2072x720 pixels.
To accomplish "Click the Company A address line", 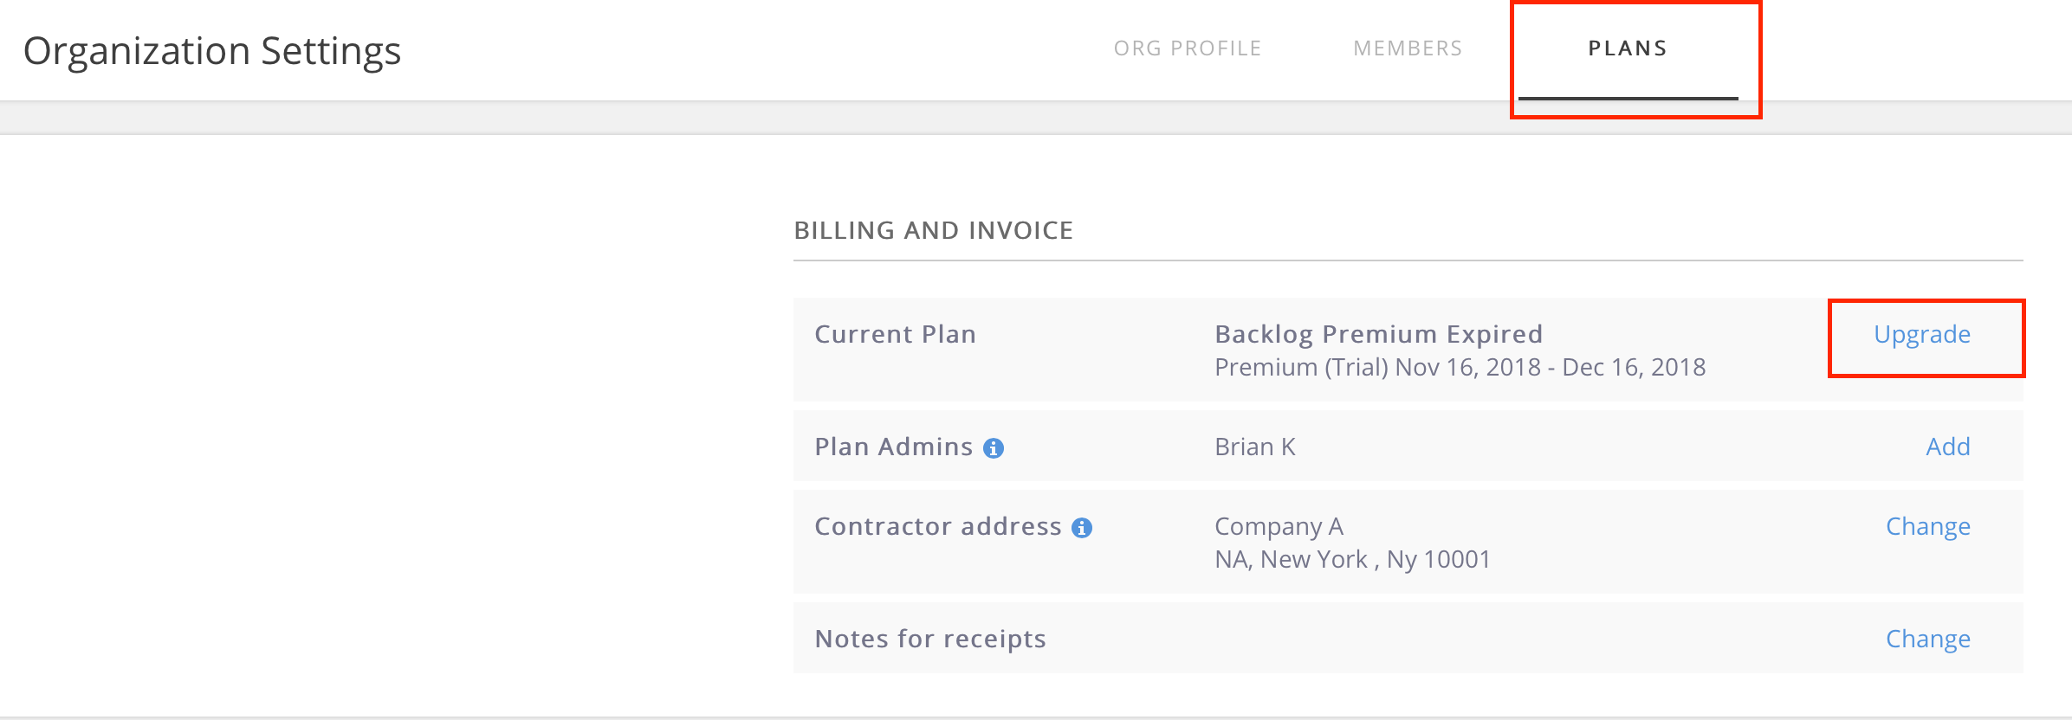I will (1279, 526).
